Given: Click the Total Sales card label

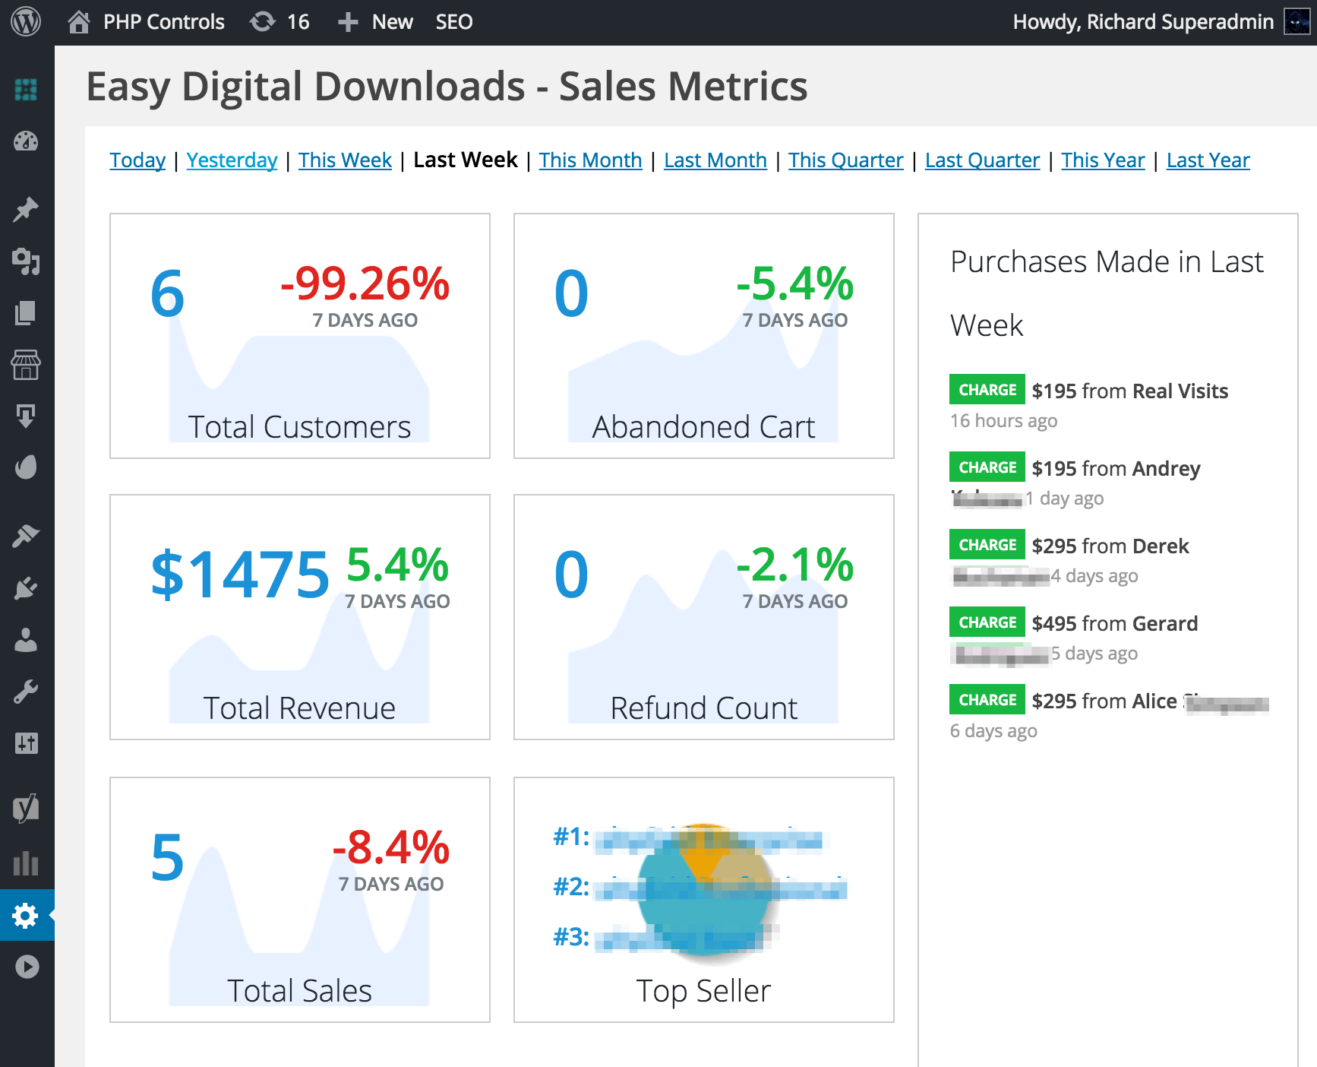Looking at the screenshot, I should point(299,991).
